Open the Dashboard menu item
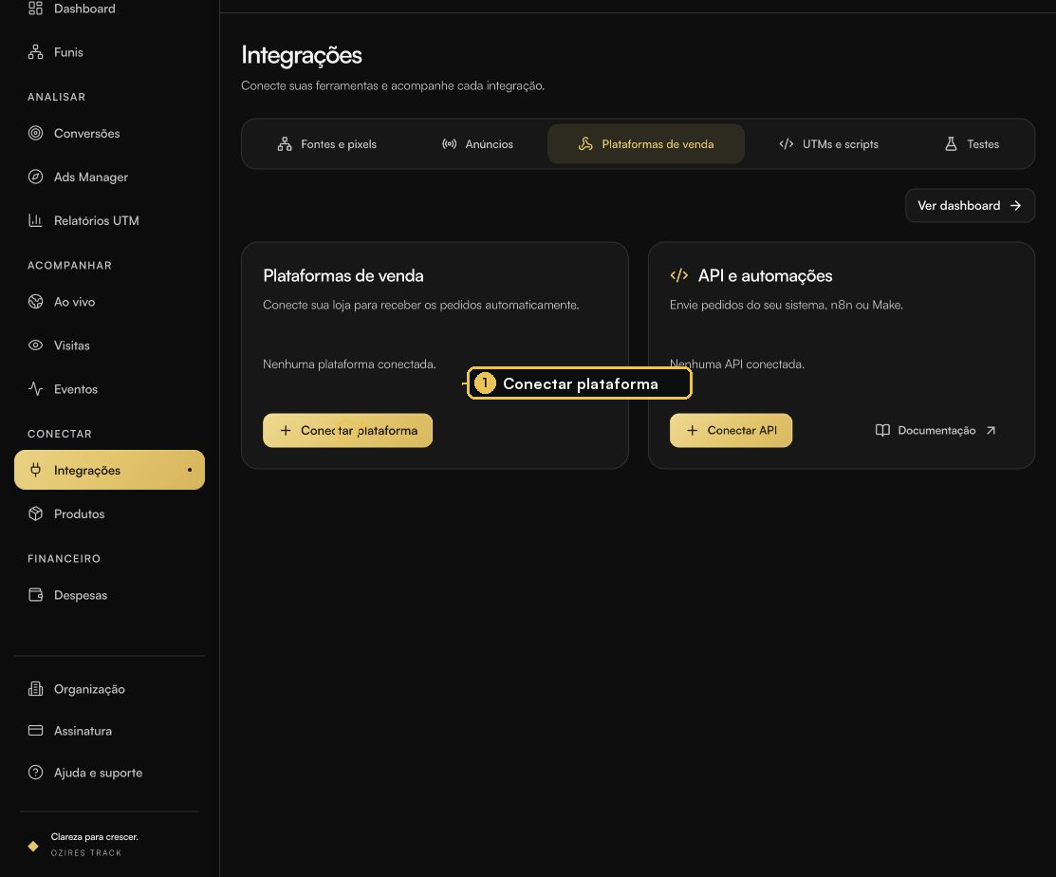Image resolution: width=1056 pixels, height=877 pixels. tap(109, 9)
